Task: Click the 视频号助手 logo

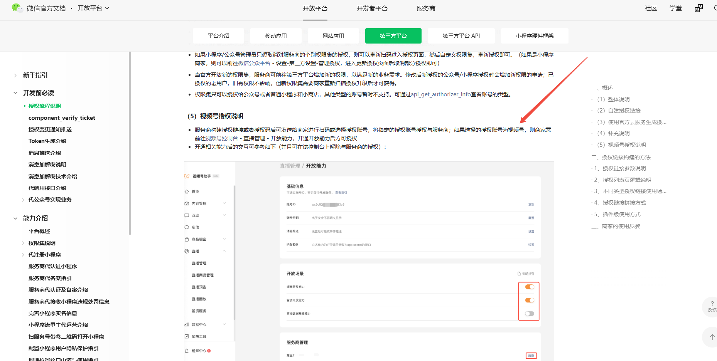Action: point(187,176)
